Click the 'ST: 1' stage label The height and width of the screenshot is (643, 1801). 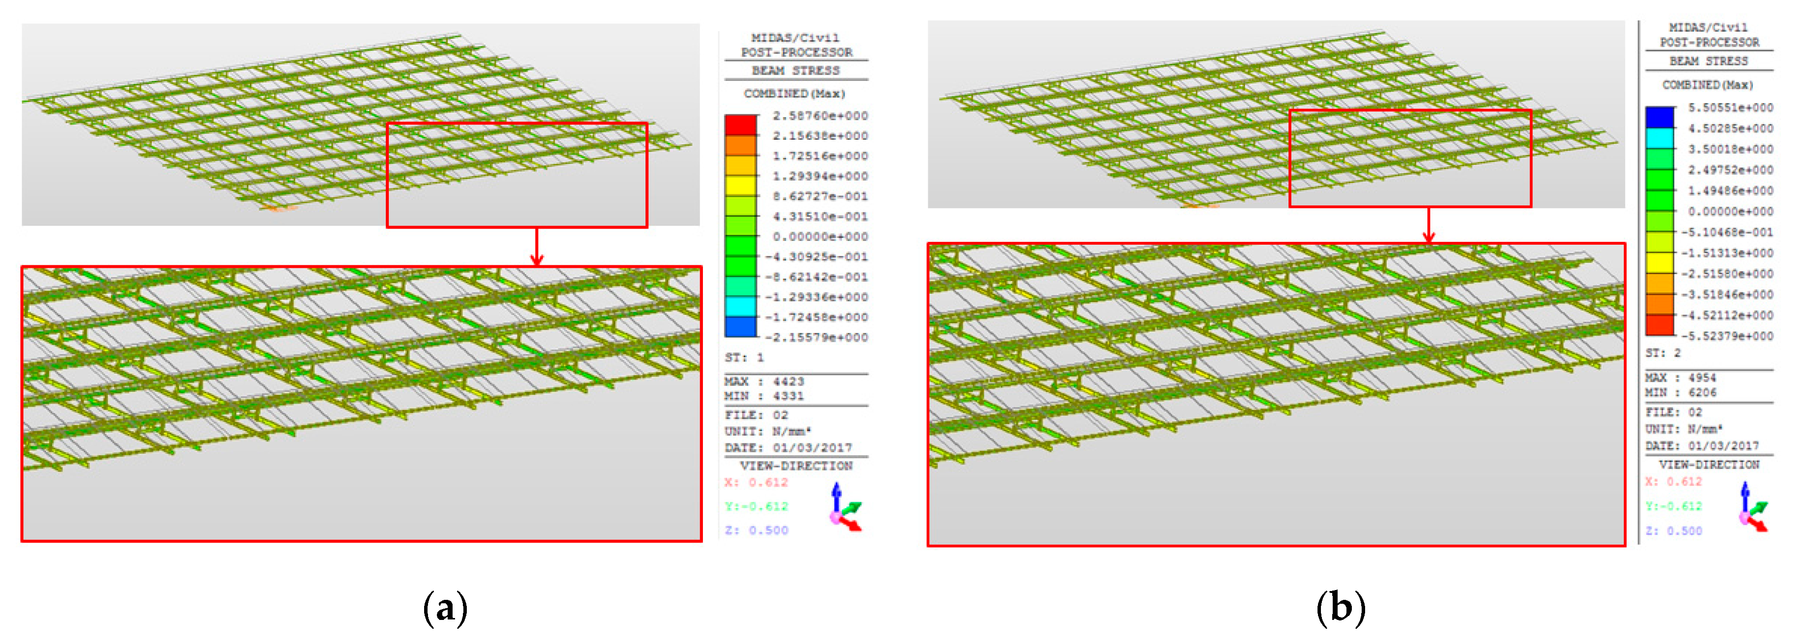tap(744, 357)
